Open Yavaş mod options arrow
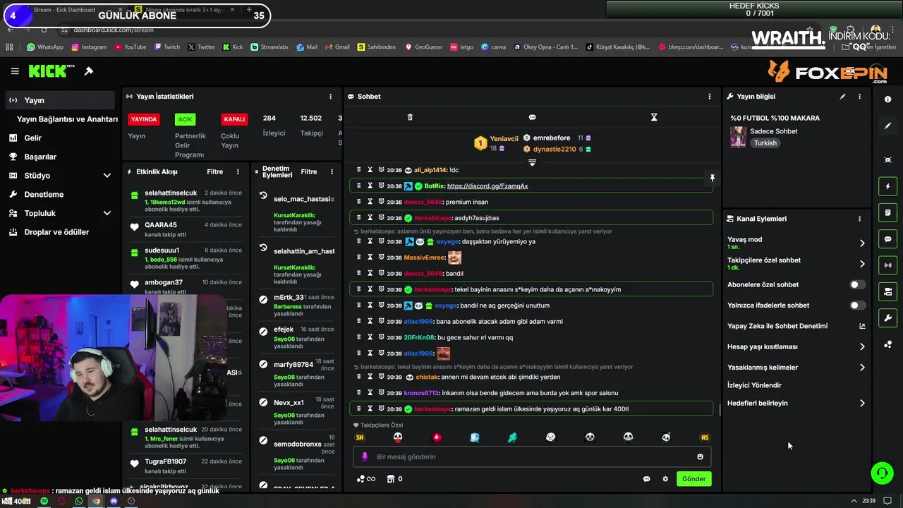903x508 pixels. [x=861, y=243]
